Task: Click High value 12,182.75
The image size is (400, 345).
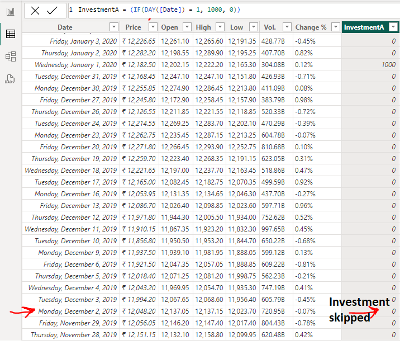Action: click(209, 182)
